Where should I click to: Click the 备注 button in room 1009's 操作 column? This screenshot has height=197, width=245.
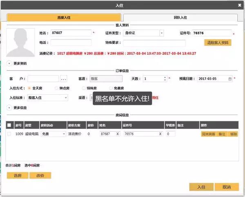pos(222,134)
